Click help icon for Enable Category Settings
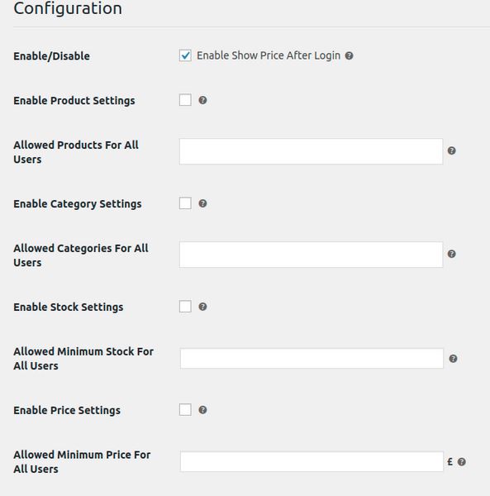This screenshot has height=496, width=490. (202, 203)
